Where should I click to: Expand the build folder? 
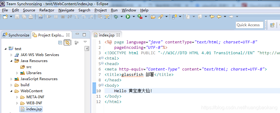pyautogui.click(x=12, y=85)
